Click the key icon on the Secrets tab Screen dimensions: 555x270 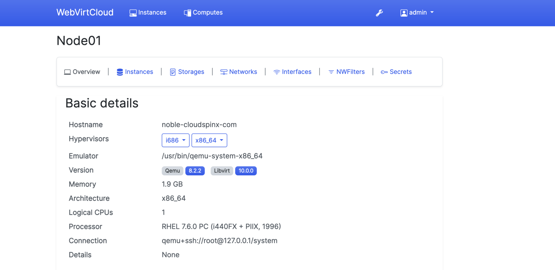384,72
